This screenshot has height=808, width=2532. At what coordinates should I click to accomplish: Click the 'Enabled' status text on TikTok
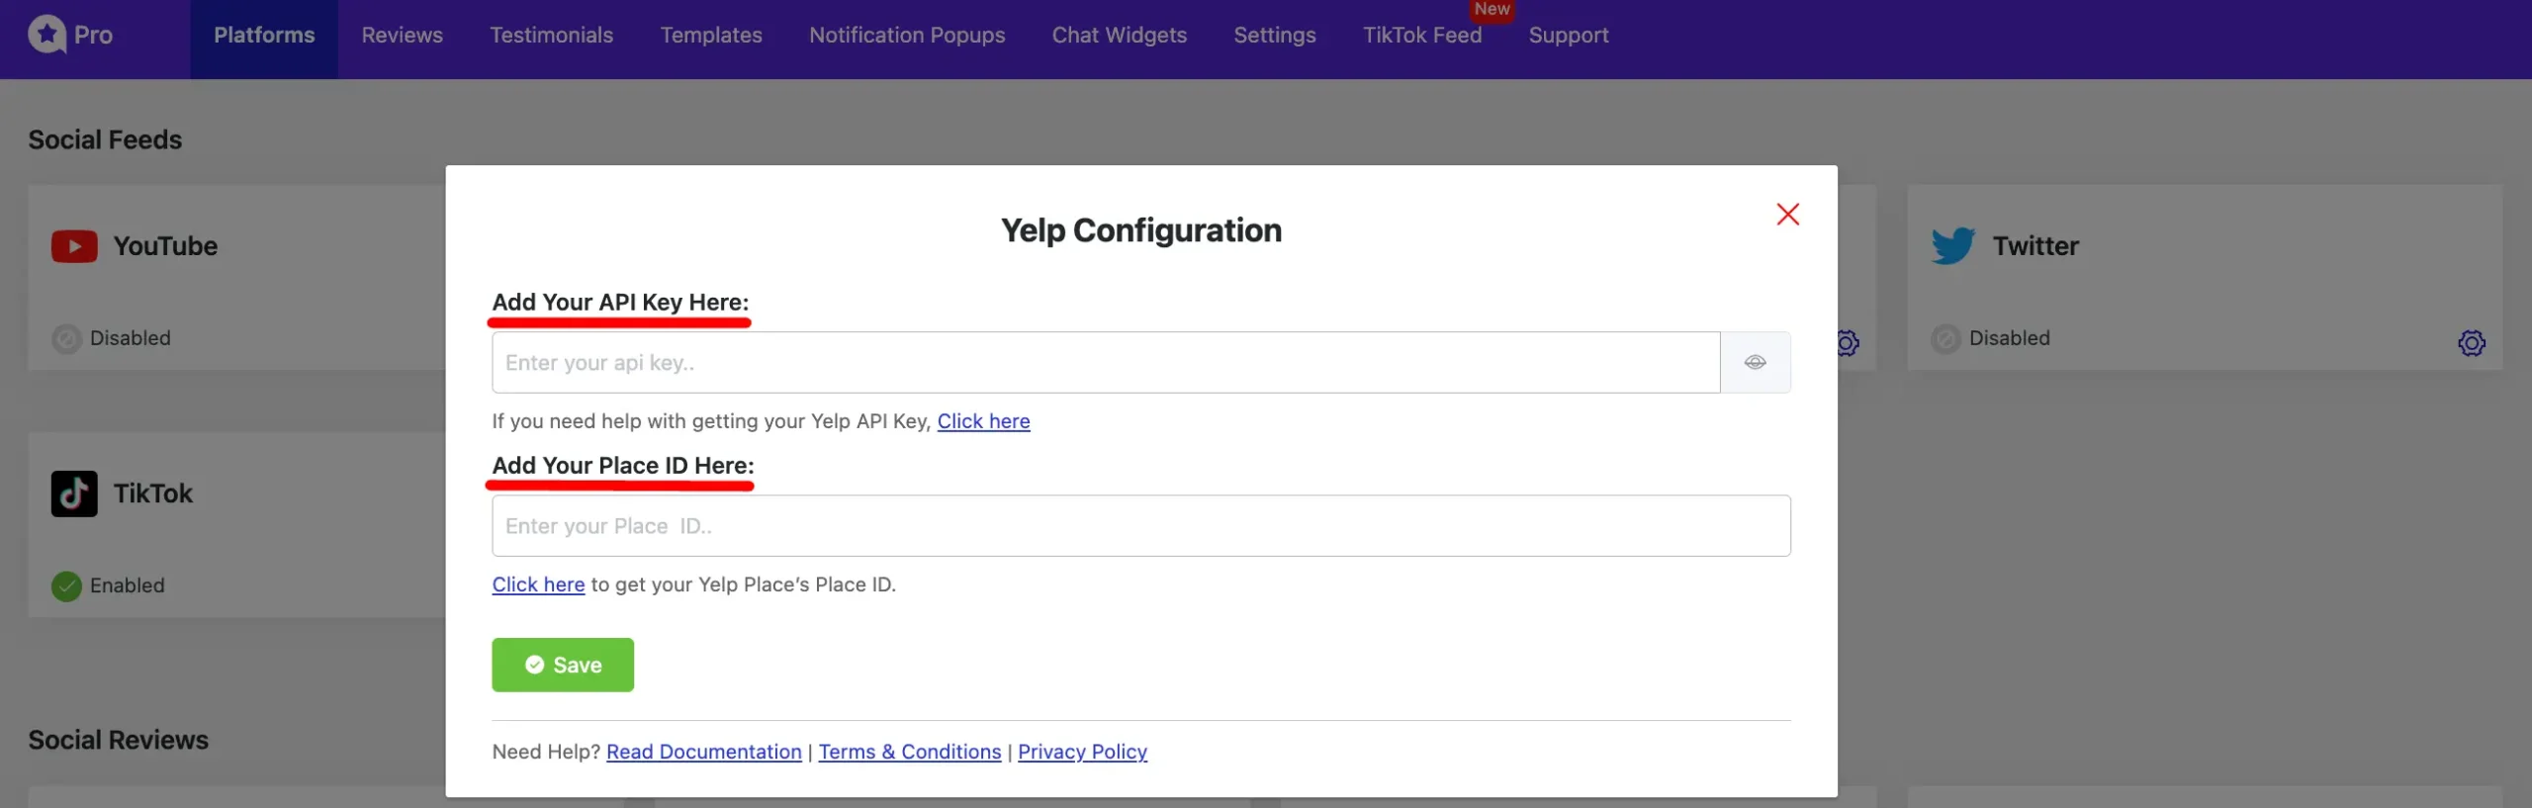click(128, 585)
